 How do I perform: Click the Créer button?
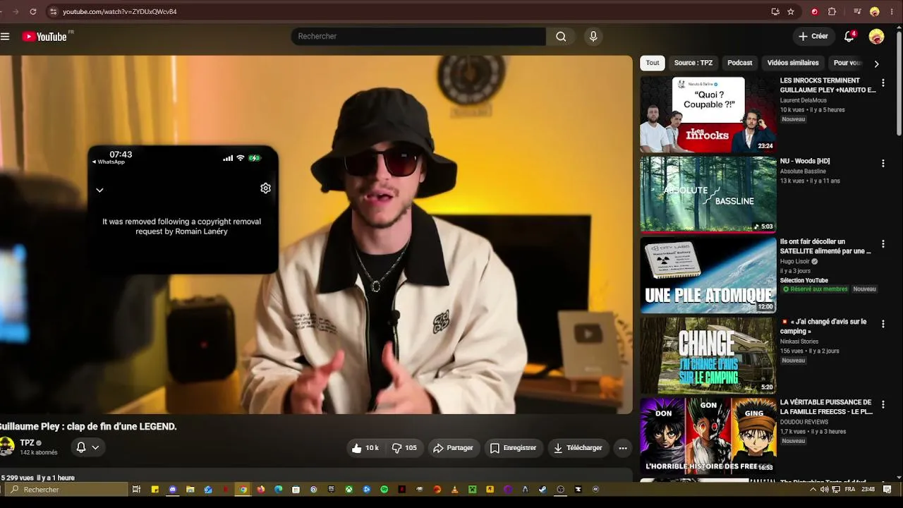click(x=813, y=37)
